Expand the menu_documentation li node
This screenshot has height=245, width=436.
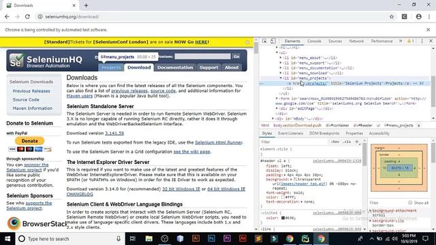[x=281, y=68]
